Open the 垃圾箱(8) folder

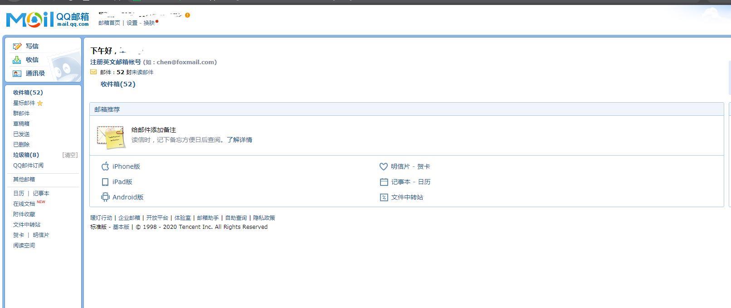pos(26,155)
